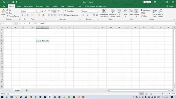The width and height of the screenshot is (176, 99).
Task: Add a new sheet with plus button
Action: pyautogui.click(x=26, y=90)
